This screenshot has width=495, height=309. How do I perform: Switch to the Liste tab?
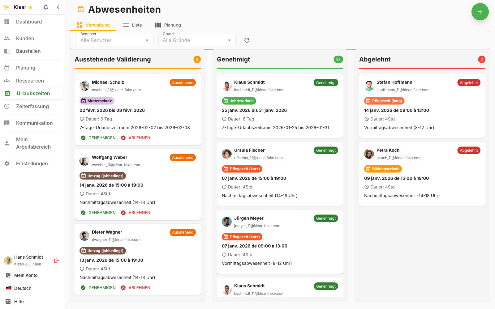coord(132,25)
